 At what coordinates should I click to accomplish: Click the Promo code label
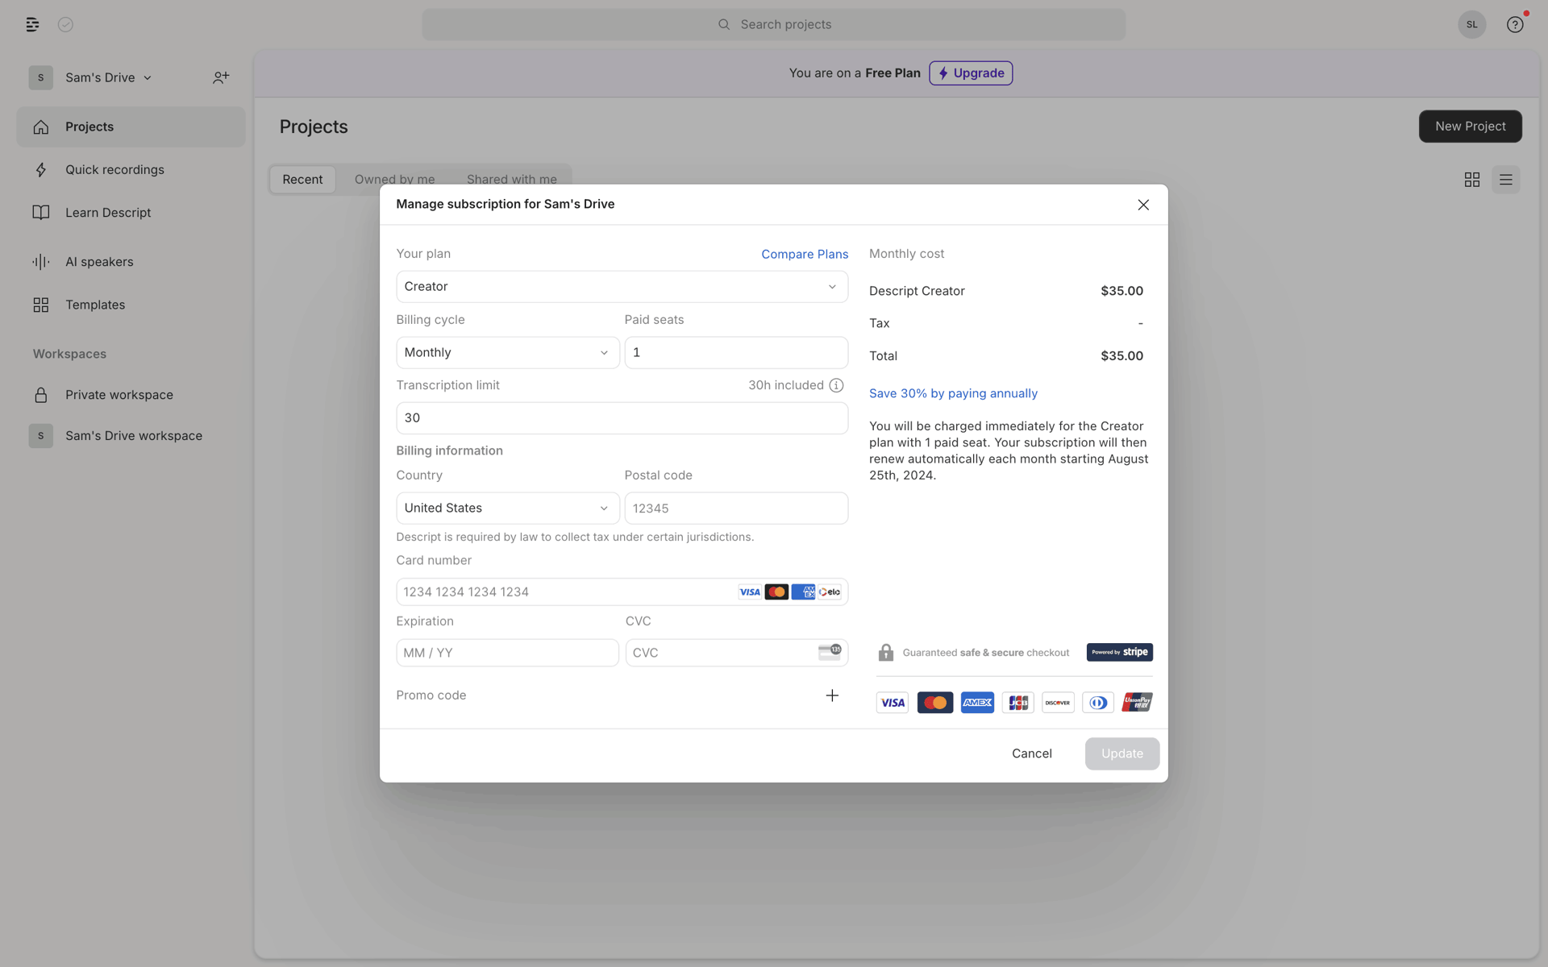[x=431, y=695]
